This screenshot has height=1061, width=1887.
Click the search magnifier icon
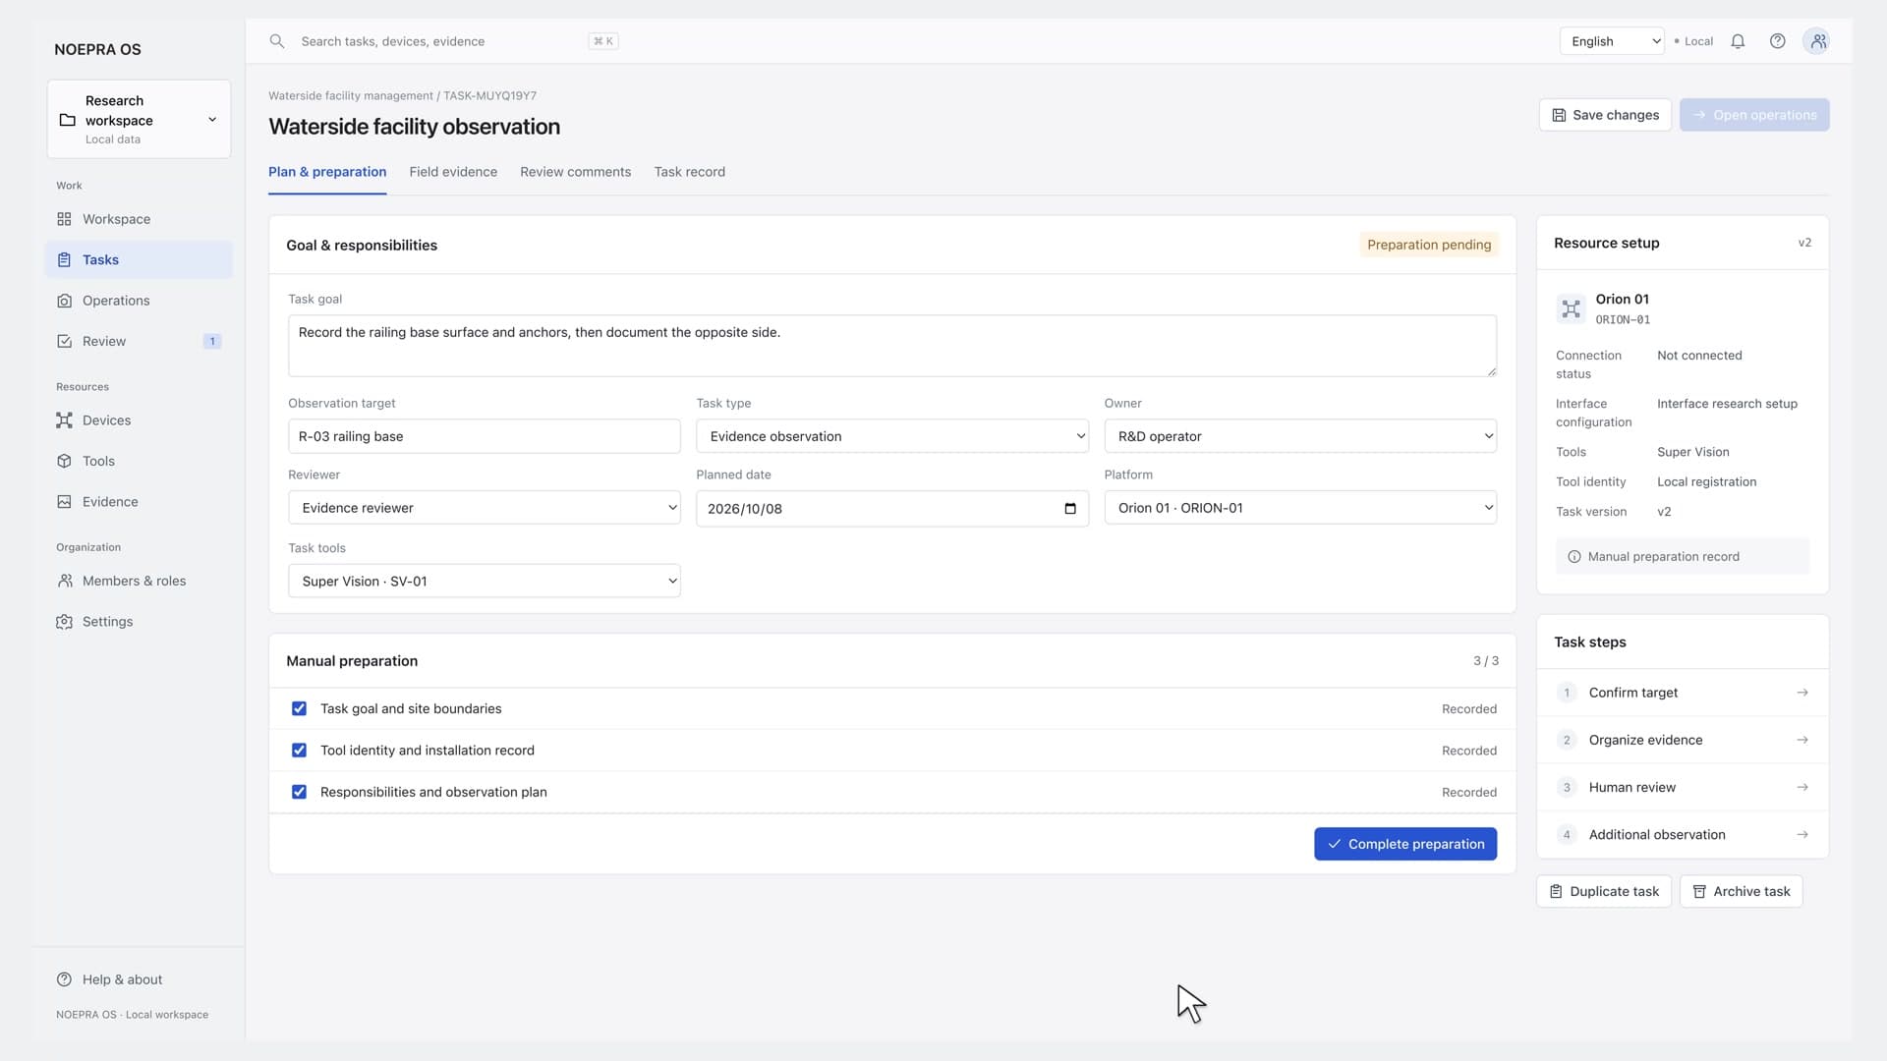277,41
